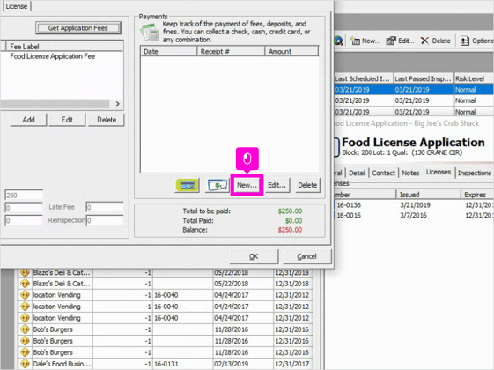Switch to the Notes tab
Viewport: 494px width, 370px height.
[410, 173]
